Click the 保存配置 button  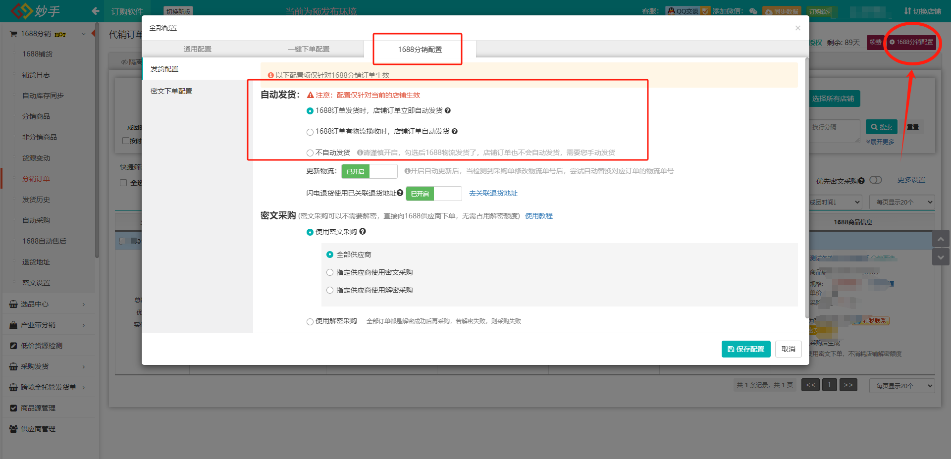pos(746,349)
